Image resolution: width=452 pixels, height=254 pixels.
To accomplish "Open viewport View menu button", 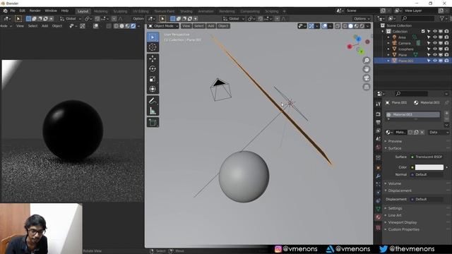I will coord(186,26).
